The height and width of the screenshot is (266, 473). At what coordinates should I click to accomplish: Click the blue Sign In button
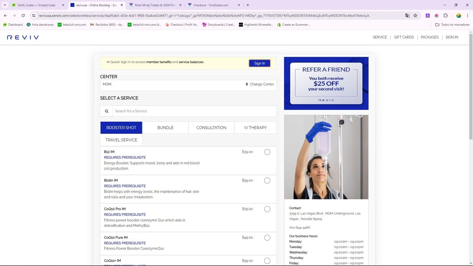[x=260, y=63]
